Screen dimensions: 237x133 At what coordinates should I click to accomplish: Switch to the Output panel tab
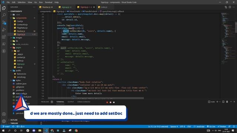[x=71, y=102]
